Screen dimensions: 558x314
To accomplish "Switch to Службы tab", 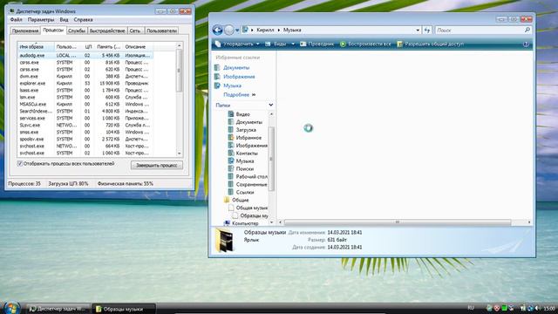I will click(77, 31).
